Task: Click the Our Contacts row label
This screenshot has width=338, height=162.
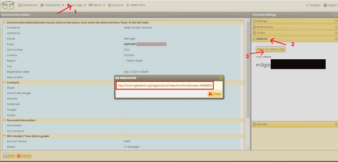Action: [15, 131]
